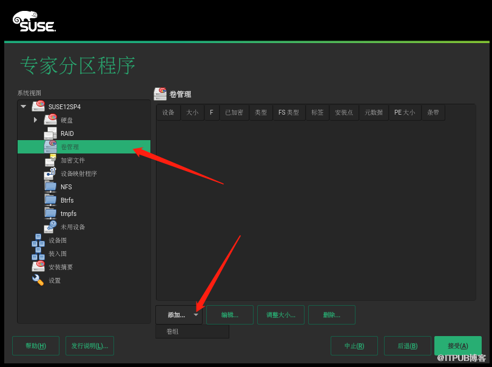The height and width of the screenshot is (367, 492).
Task: Select 加密文件 tree label
Action: tap(72, 160)
